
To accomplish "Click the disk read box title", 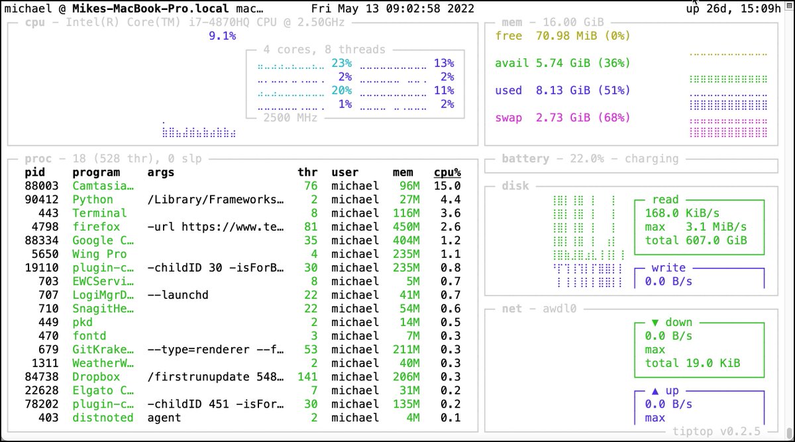I will (x=666, y=199).
